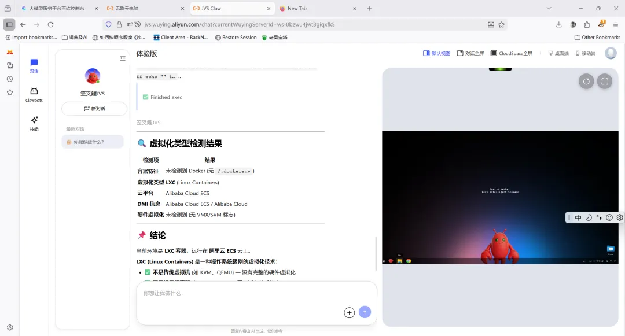Open the 技能 skills section
This screenshot has width=625, height=336.
pyautogui.click(x=34, y=124)
